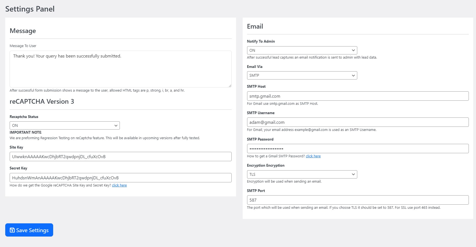Screen dimensions: 476x247
Task: Click the example@gmail.com username hint
Action: [x=312, y=130]
